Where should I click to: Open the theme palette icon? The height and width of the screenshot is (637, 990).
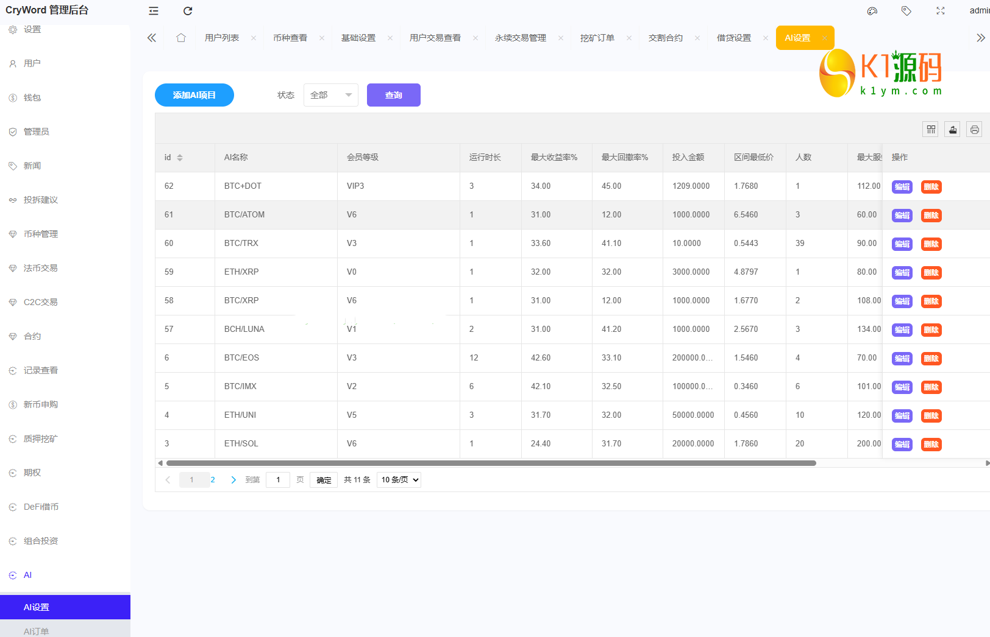tap(872, 11)
